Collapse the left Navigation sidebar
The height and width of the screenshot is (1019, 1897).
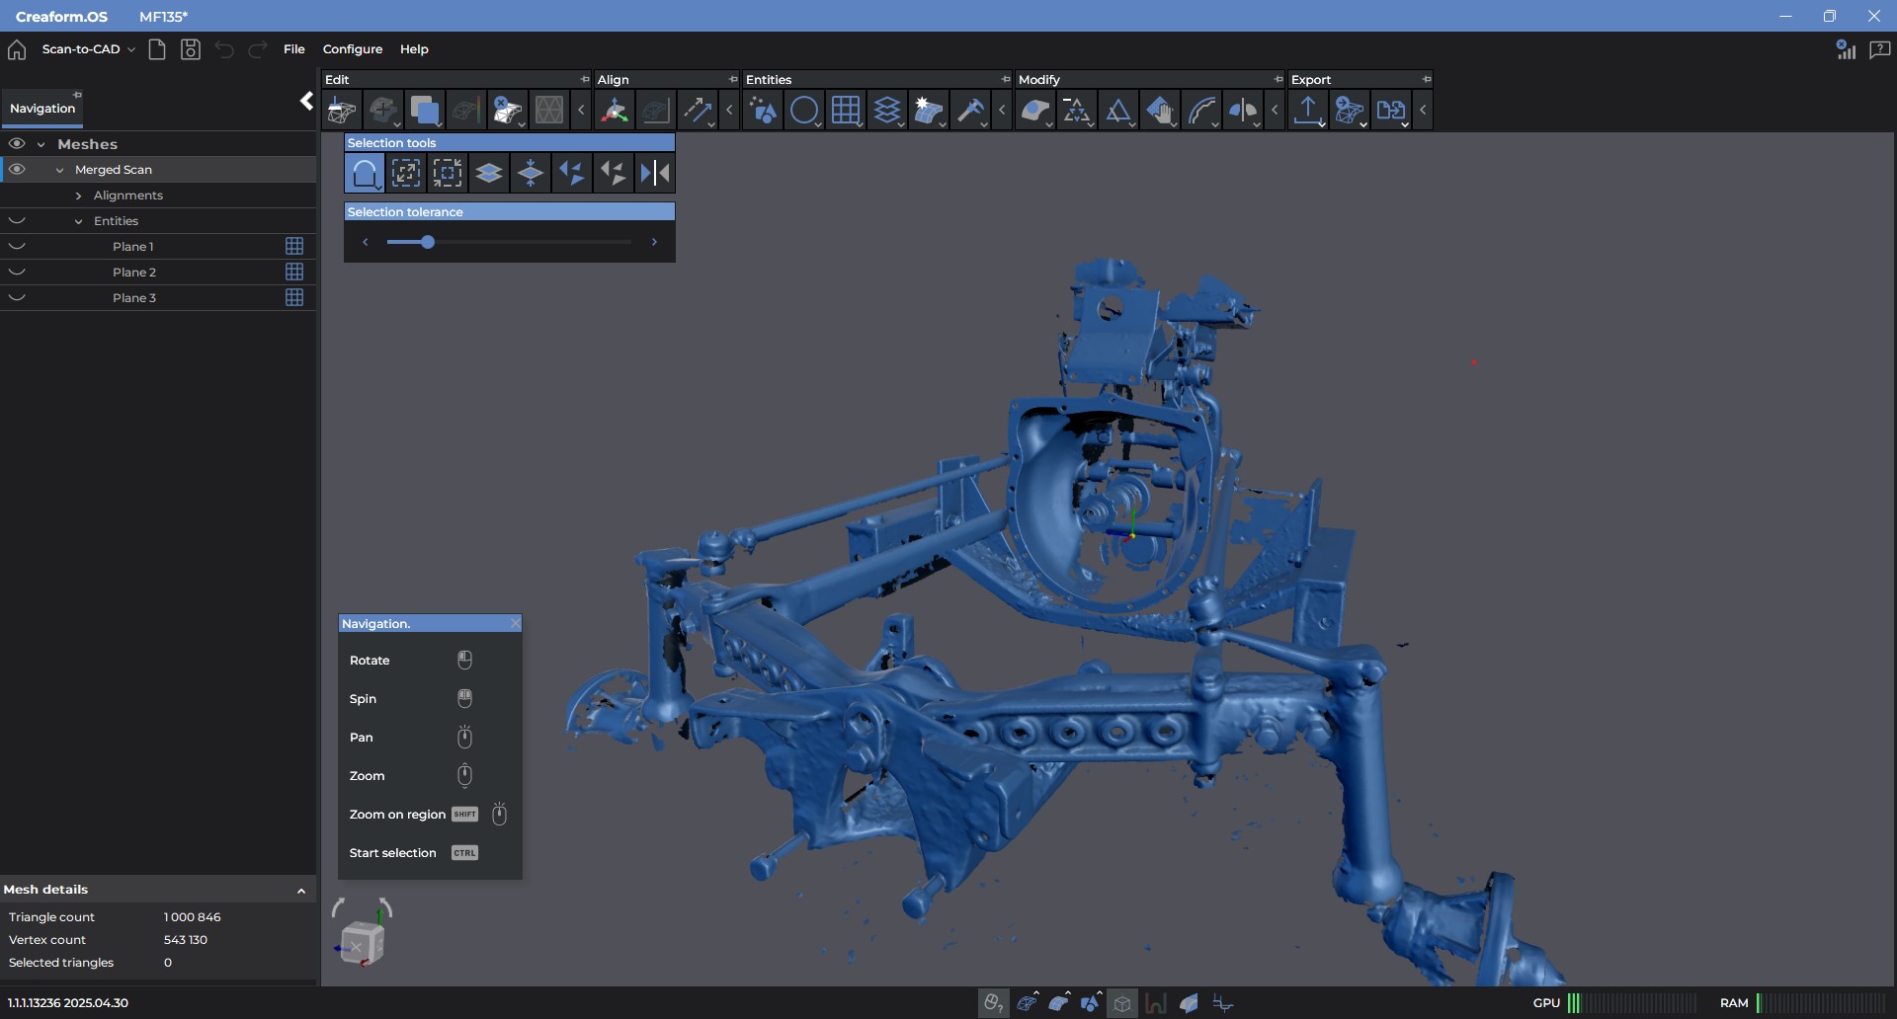(x=306, y=101)
